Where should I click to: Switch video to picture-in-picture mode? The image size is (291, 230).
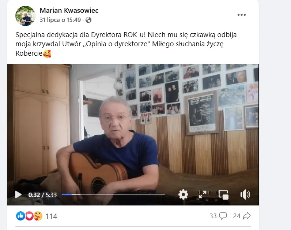pyautogui.click(x=223, y=195)
